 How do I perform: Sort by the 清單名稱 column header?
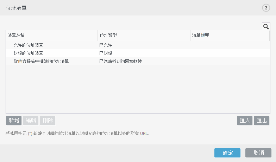point(52,35)
